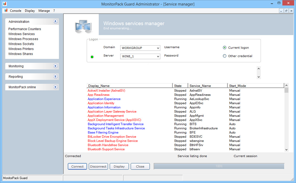Open Windows Printers in Administration
Viewport: 296px width, 183px height.
click(21, 49)
